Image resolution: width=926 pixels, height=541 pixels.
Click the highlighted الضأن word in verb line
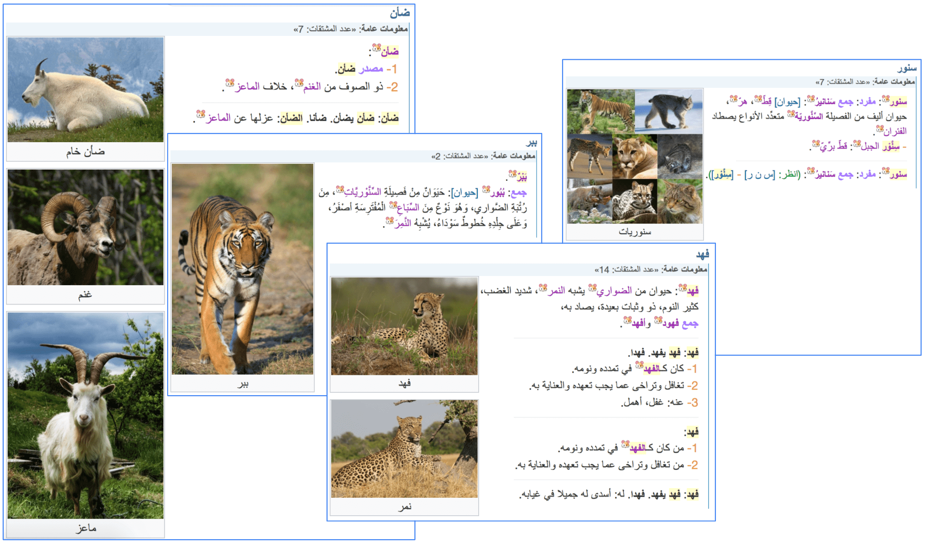pyautogui.click(x=292, y=118)
